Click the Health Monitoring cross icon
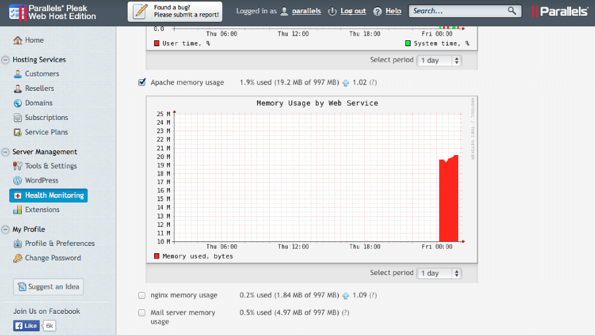 point(17,196)
